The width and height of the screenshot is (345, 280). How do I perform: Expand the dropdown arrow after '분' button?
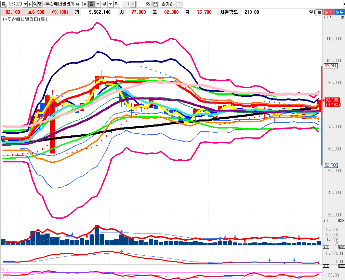(110, 4)
